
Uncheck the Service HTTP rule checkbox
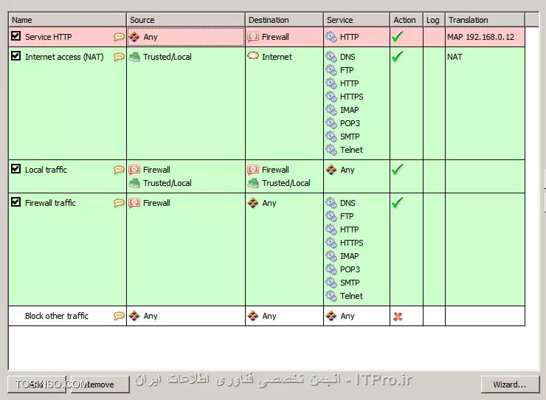[x=15, y=36]
